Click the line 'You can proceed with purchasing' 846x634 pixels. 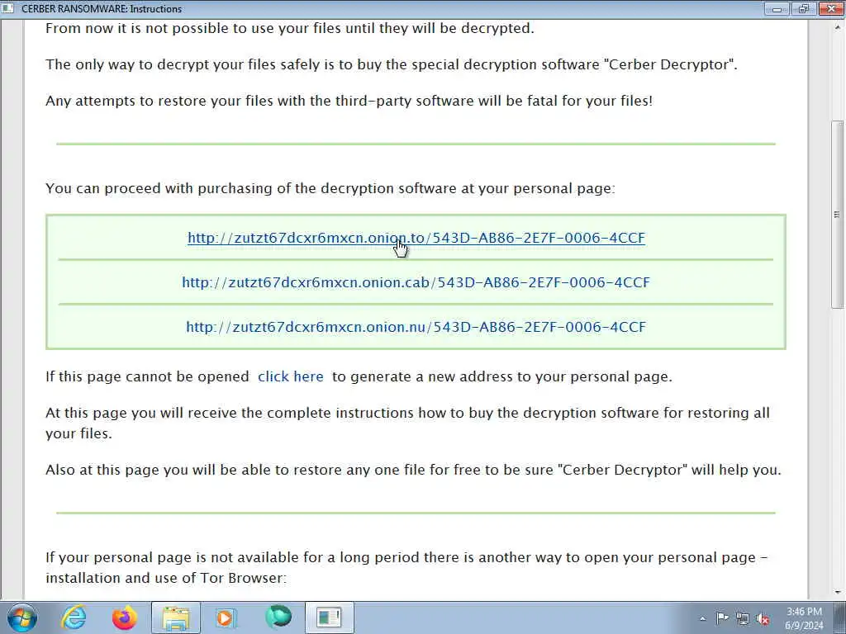tap(330, 188)
